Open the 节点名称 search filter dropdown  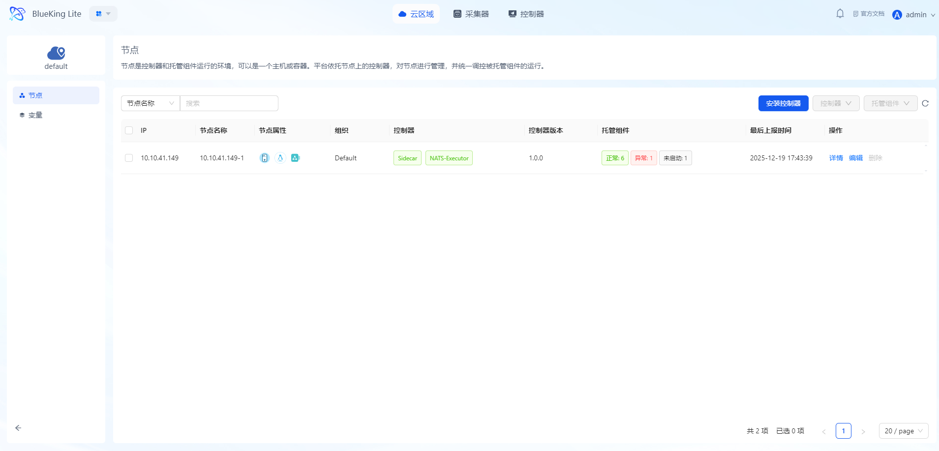(x=151, y=103)
